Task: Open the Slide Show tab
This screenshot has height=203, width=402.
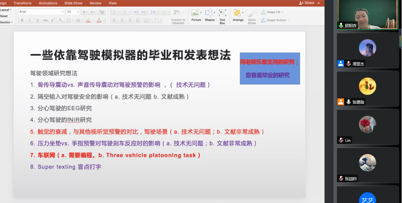Action: pos(73,3)
